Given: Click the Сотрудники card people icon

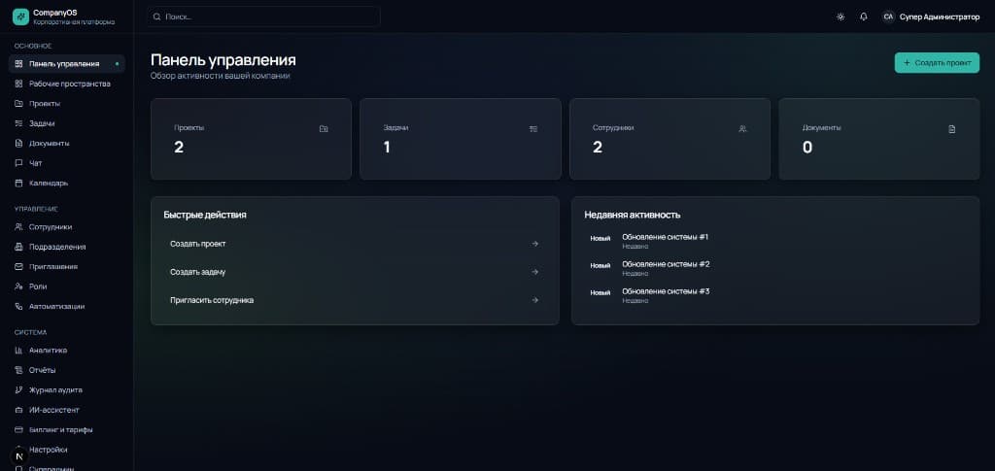Looking at the screenshot, I should pos(742,129).
